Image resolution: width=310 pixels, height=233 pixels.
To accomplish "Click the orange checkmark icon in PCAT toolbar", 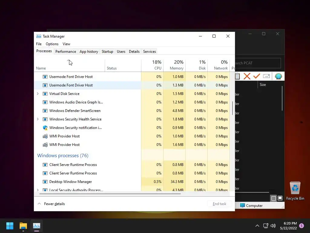I will pyautogui.click(x=257, y=76).
